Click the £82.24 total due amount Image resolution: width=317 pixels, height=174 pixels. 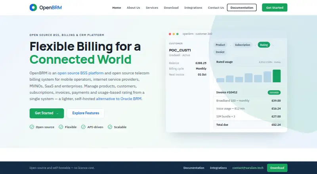tap(276, 125)
